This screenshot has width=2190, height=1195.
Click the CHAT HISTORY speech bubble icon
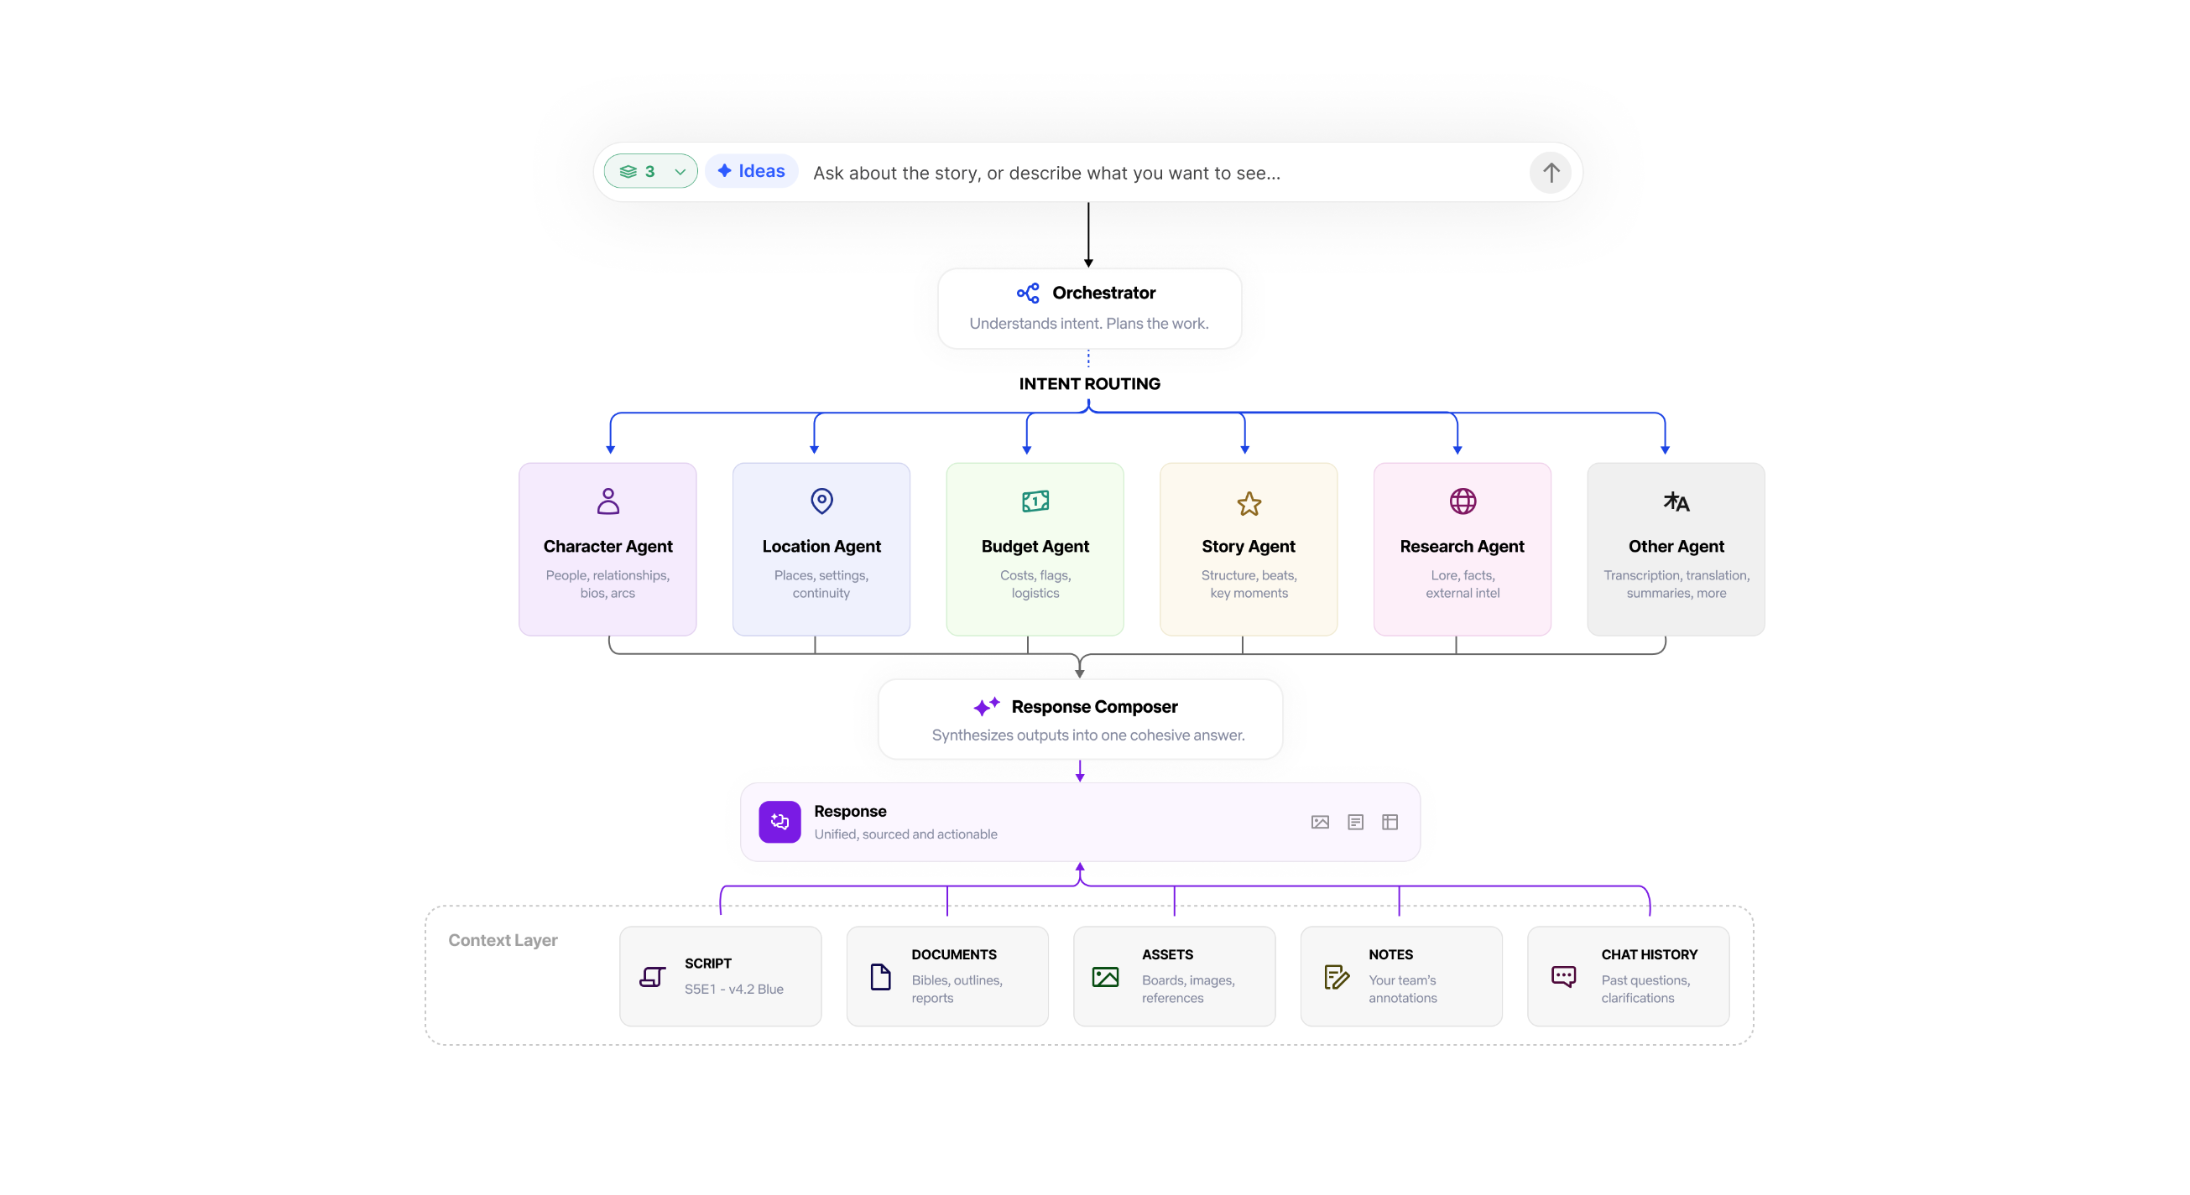[x=1563, y=978]
